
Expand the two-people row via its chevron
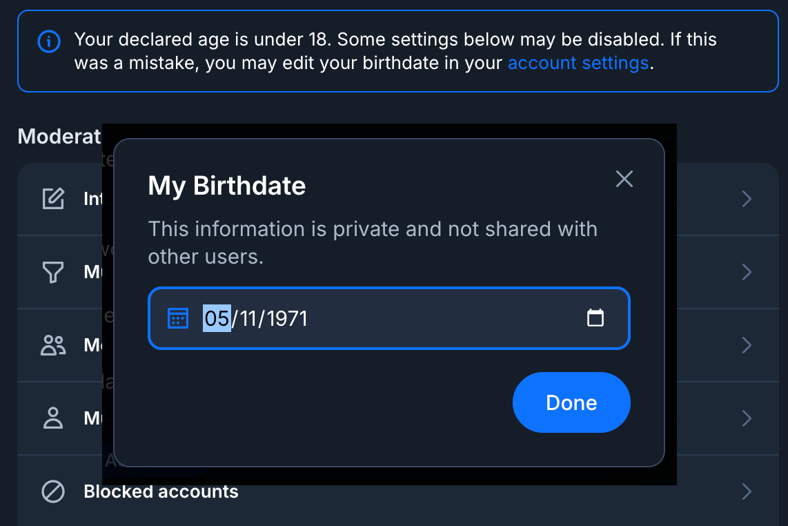(x=746, y=345)
